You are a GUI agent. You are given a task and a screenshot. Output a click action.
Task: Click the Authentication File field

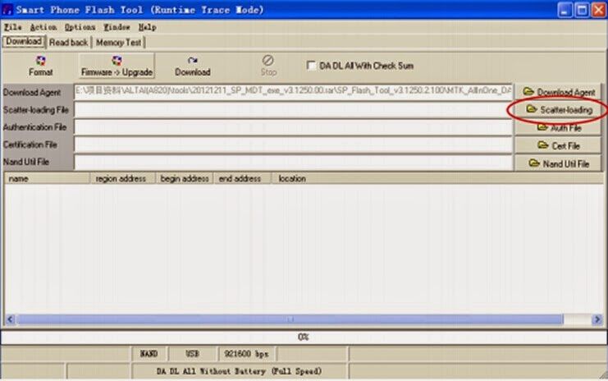click(294, 127)
